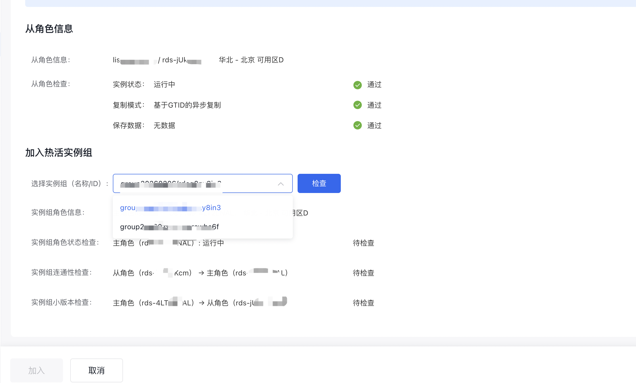Screen dimensions: 636x383
Task: Click the 通过 label next to 复制模式
Action: coord(374,105)
